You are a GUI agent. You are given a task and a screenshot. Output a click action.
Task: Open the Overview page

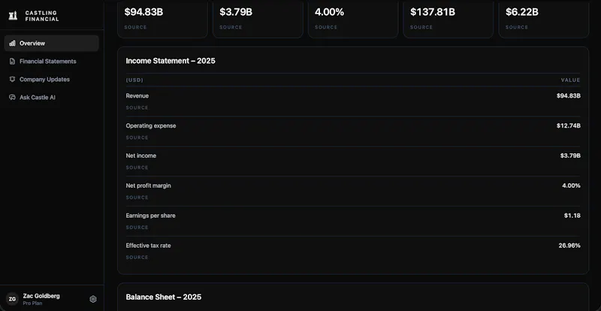pos(51,44)
